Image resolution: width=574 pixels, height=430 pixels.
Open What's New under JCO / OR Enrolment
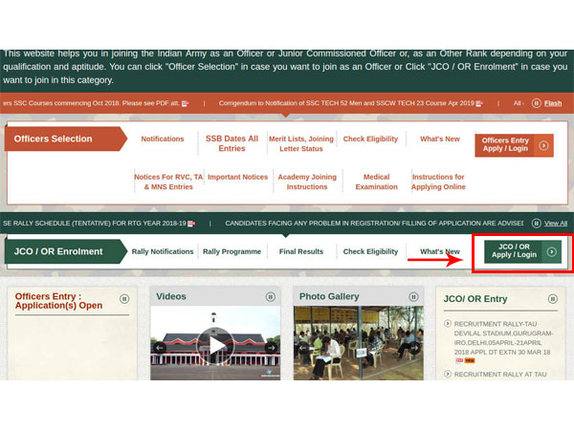(x=440, y=251)
